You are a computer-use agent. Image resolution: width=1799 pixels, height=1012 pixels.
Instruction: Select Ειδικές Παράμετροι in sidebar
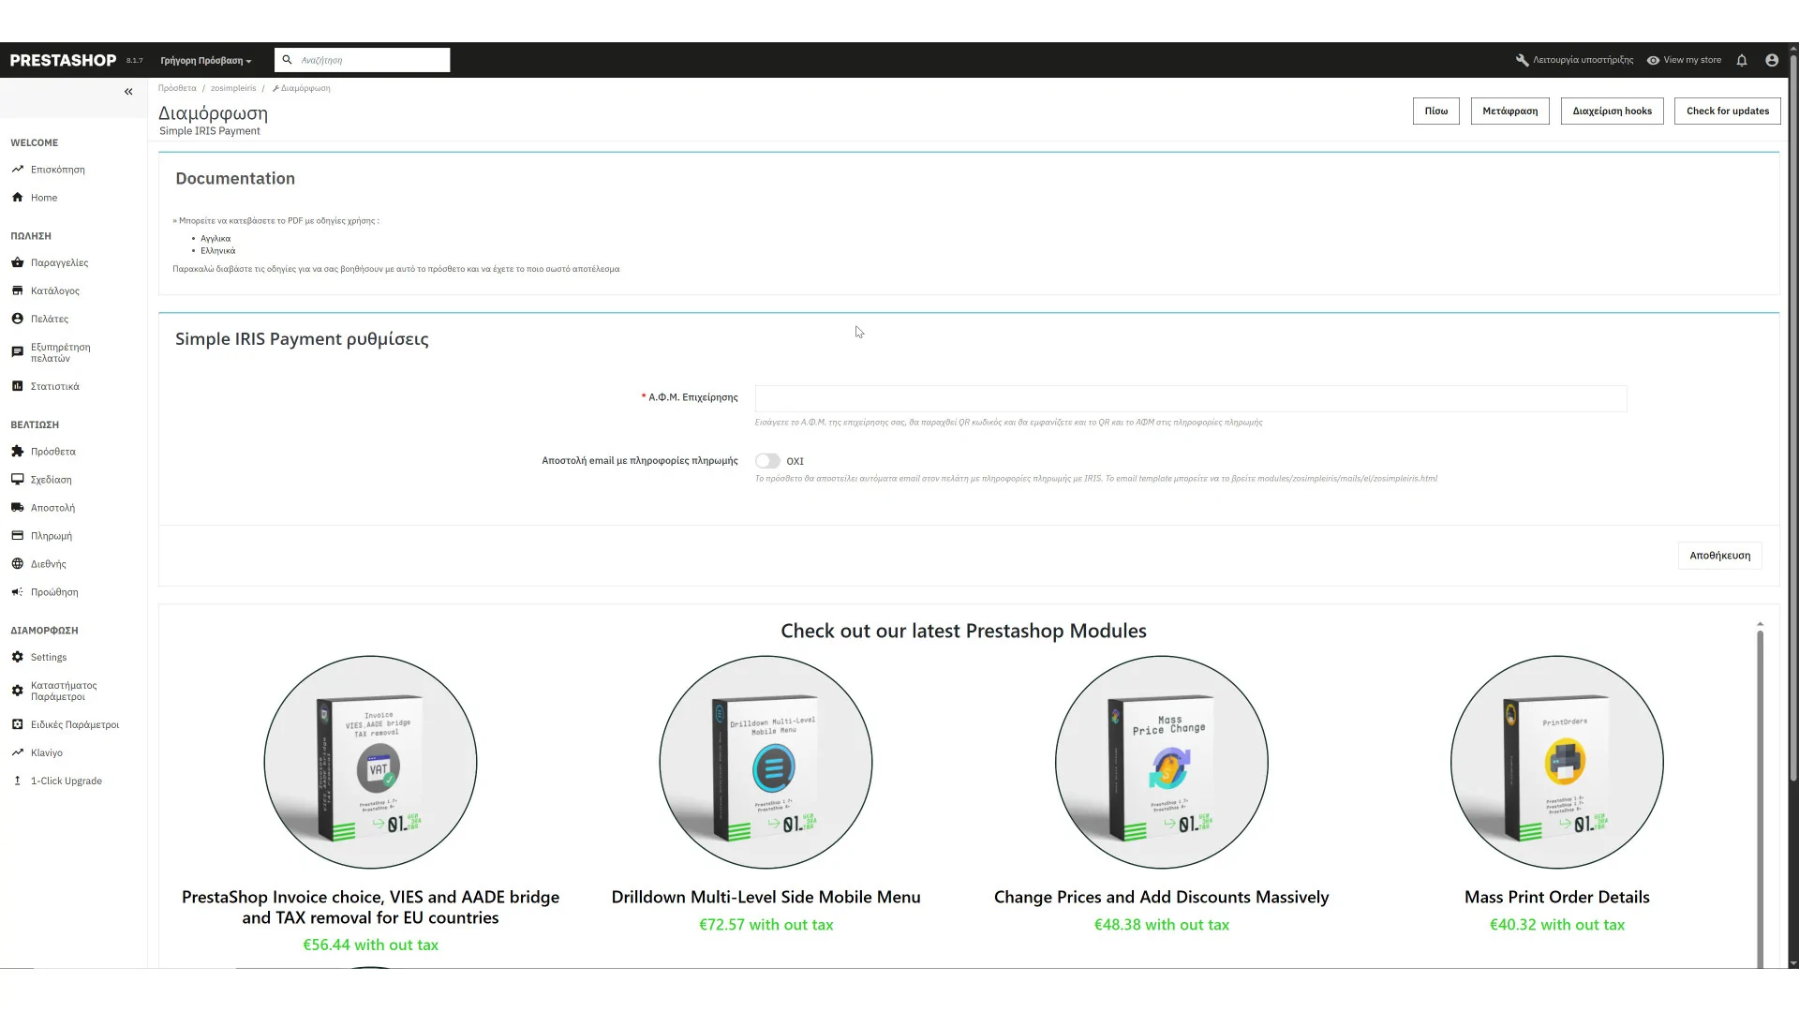point(74,724)
